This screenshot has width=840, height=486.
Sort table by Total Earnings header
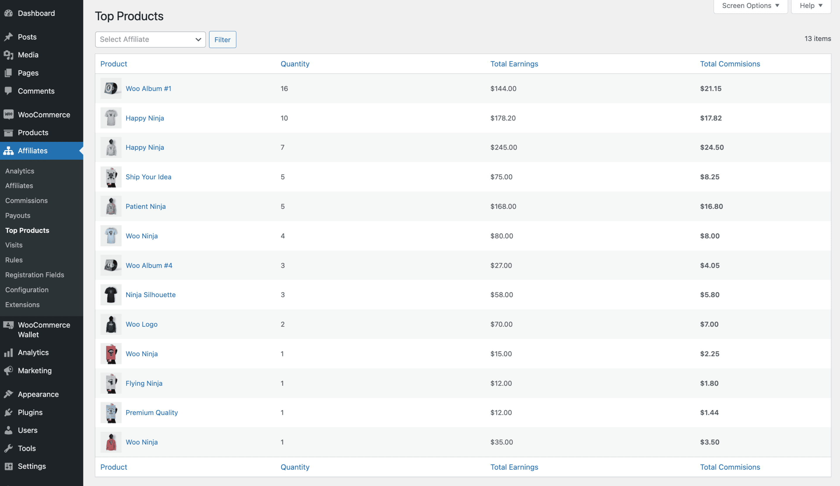pyautogui.click(x=514, y=64)
